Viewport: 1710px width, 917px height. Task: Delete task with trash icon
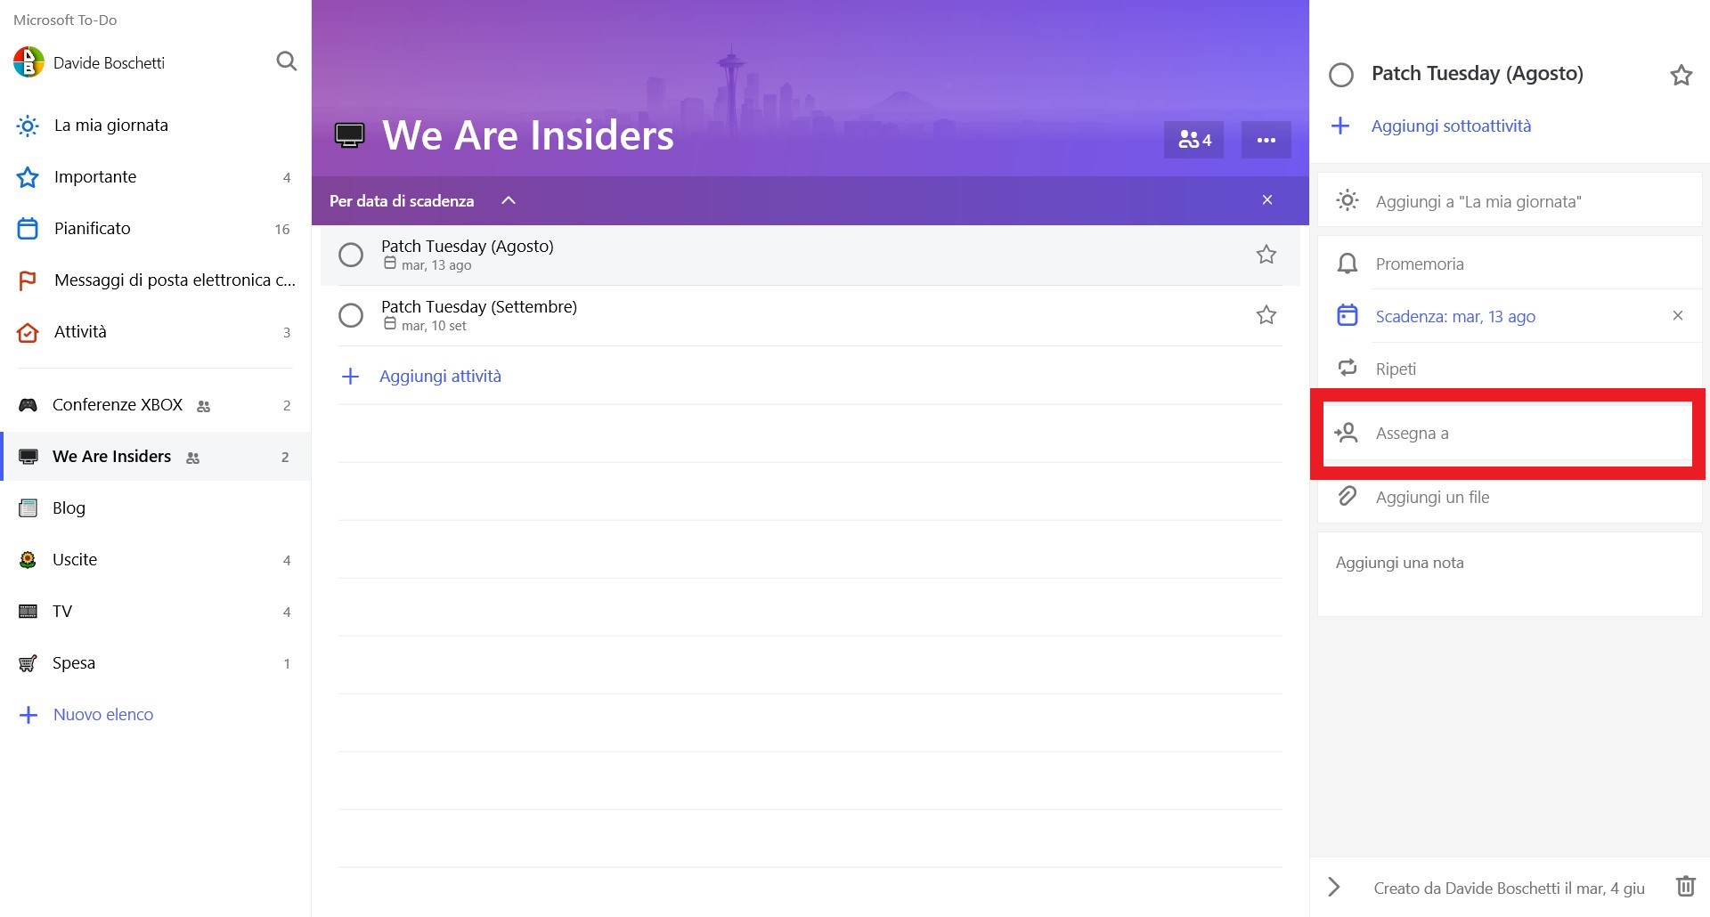(x=1685, y=887)
